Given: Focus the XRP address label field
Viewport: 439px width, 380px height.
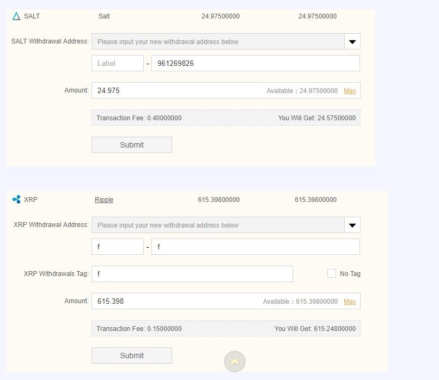Looking at the screenshot, I should tap(118, 247).
